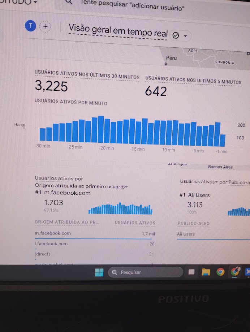Click the -1 min bar in the chart
The image size is (250, 332).
tap(223, 141)
